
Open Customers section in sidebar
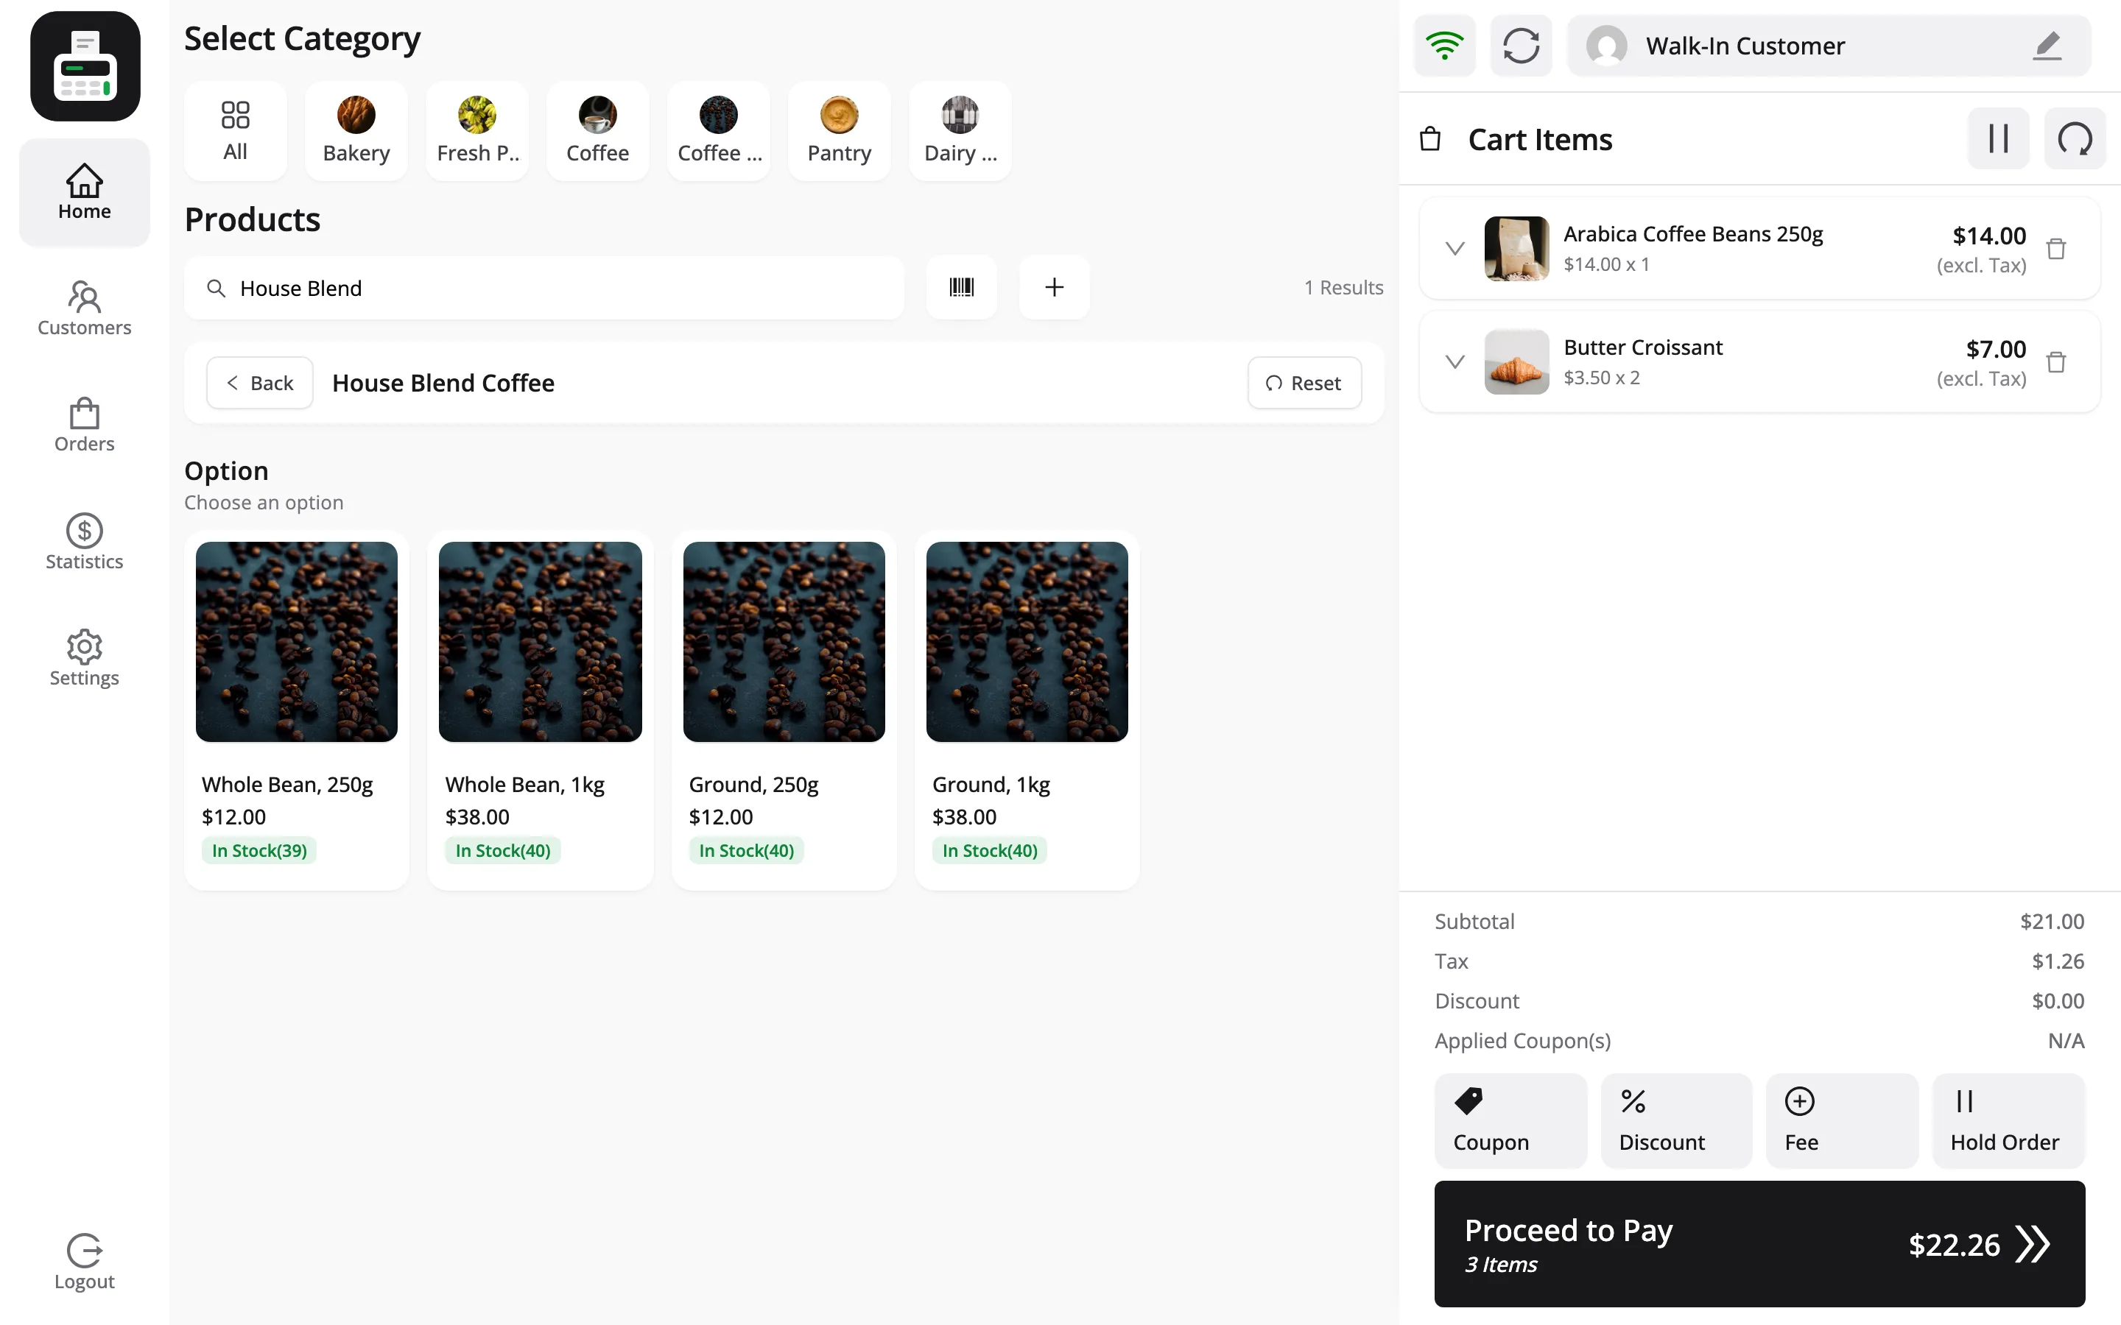(x=84, y=308)
